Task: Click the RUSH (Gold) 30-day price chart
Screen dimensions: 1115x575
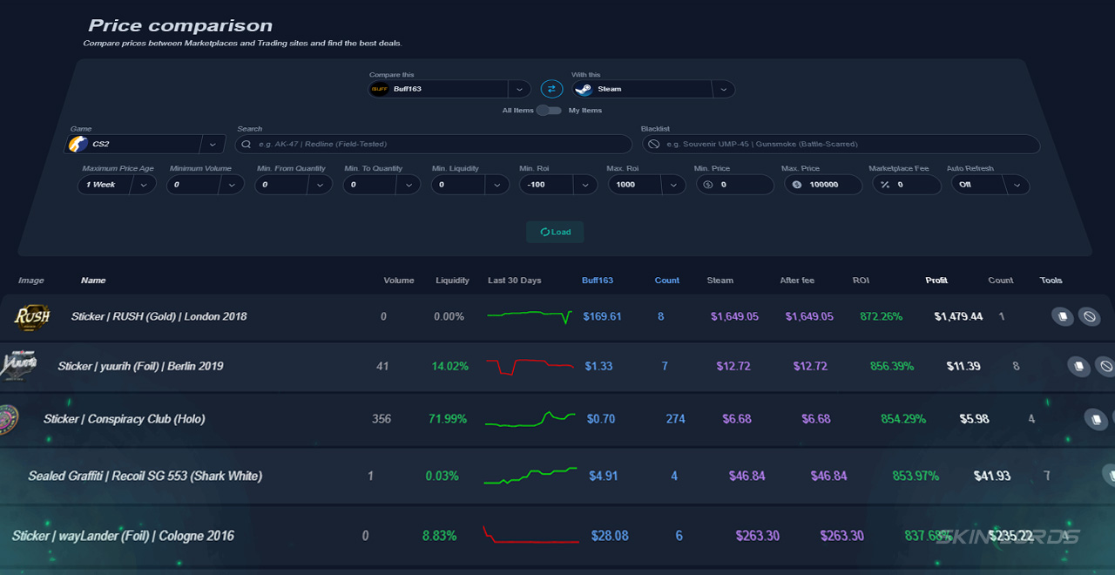Action: point(530,316)
